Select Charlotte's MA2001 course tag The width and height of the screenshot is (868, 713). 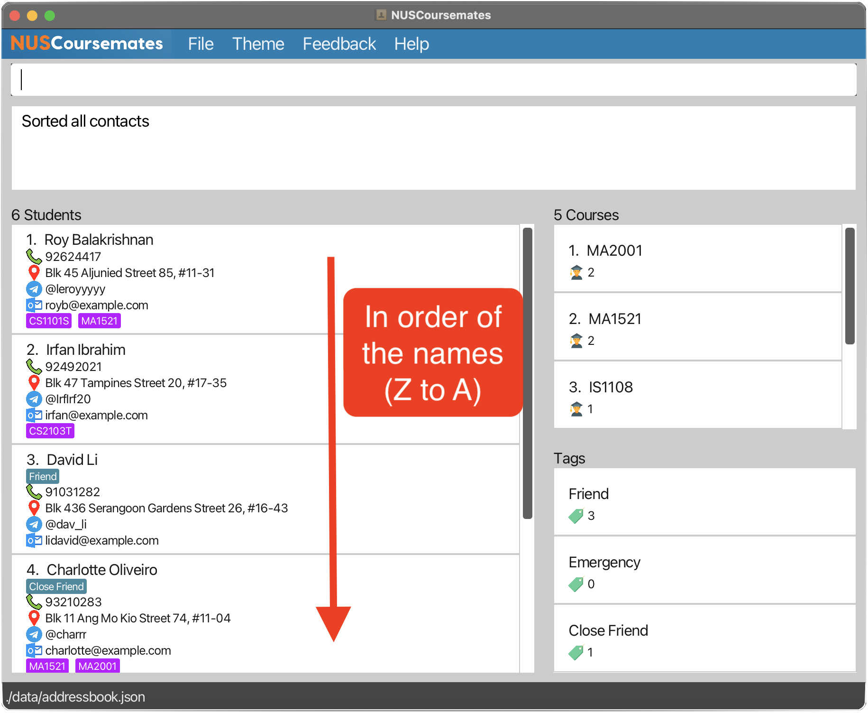click(98, 666)
